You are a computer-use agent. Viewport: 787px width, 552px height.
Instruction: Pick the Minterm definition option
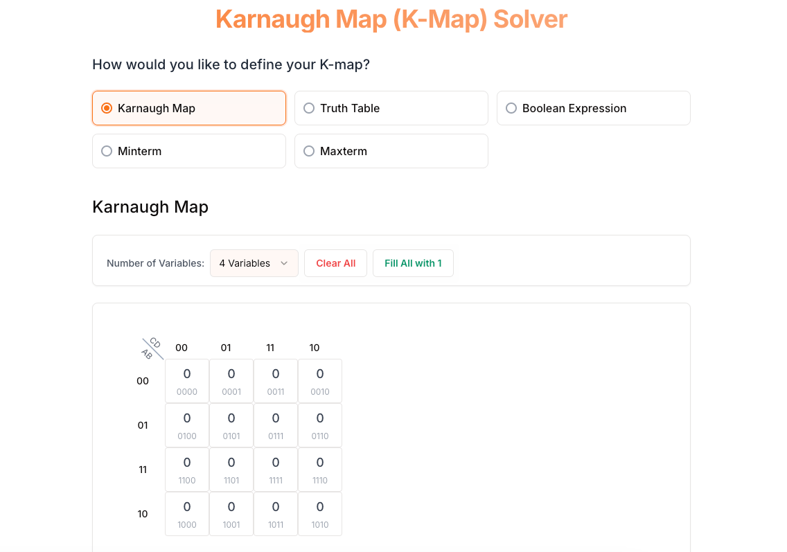click(188, 151)
